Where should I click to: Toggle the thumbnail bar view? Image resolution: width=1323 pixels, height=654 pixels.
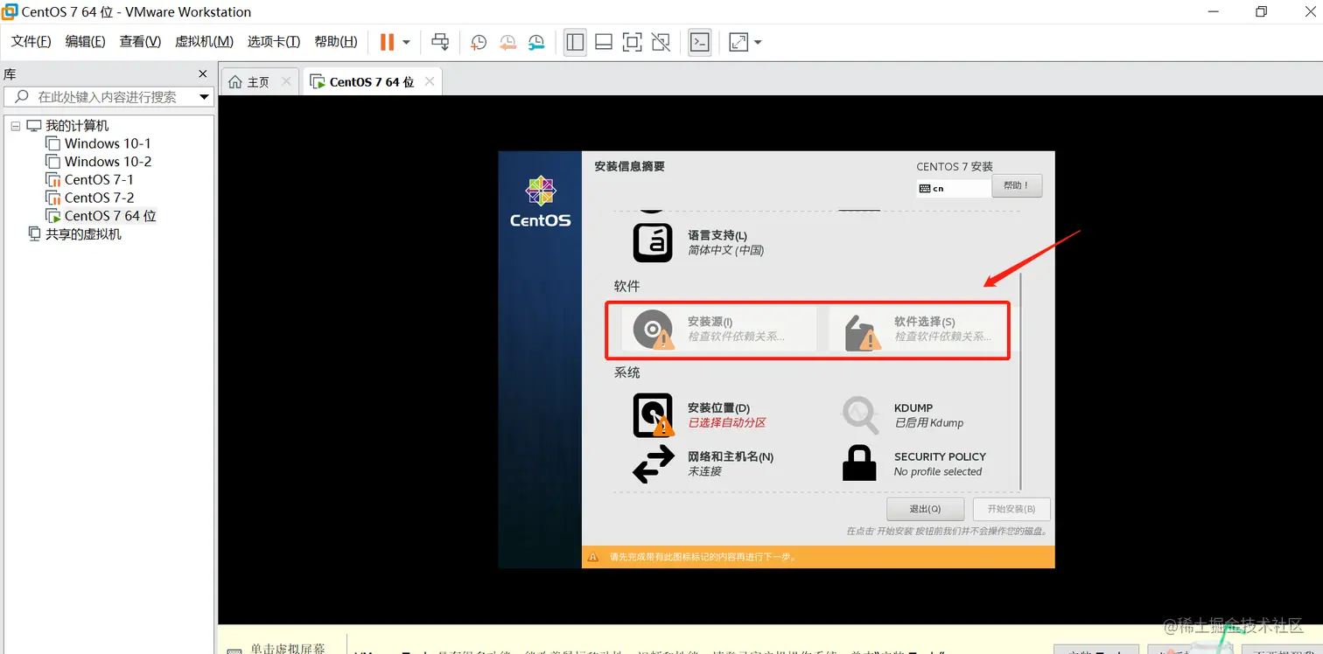603,42
